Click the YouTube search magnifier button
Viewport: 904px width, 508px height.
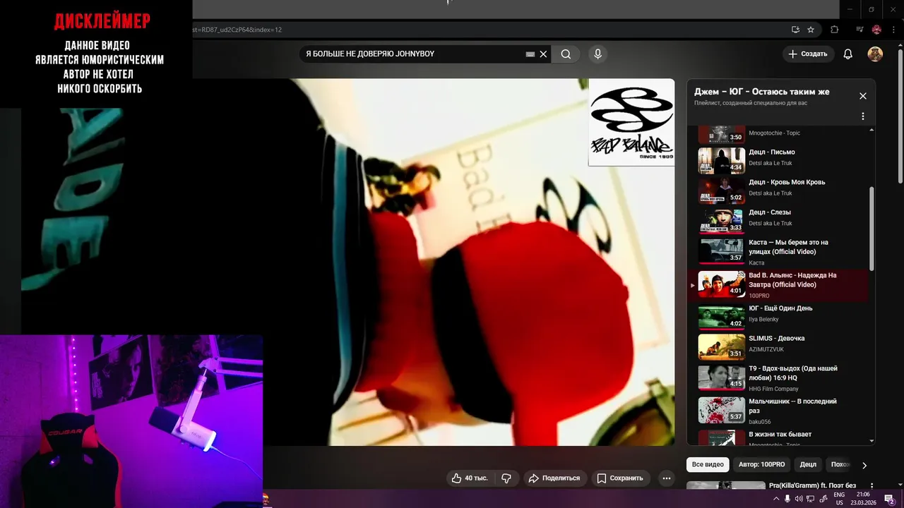566,54
